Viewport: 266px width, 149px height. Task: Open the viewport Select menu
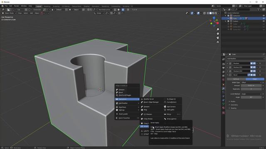pos(26,13)
